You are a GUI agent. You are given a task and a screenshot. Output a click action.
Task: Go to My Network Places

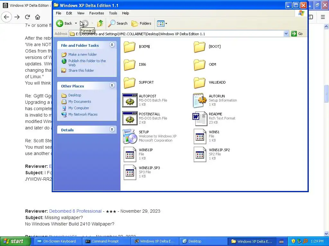(83, 115)
